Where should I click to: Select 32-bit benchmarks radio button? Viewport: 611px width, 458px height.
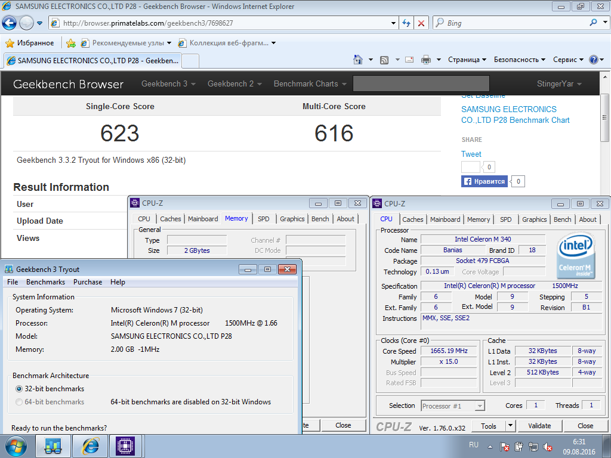[18, 389]
